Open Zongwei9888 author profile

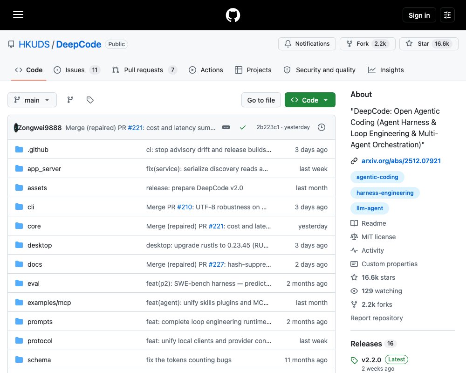click(40, 128)
